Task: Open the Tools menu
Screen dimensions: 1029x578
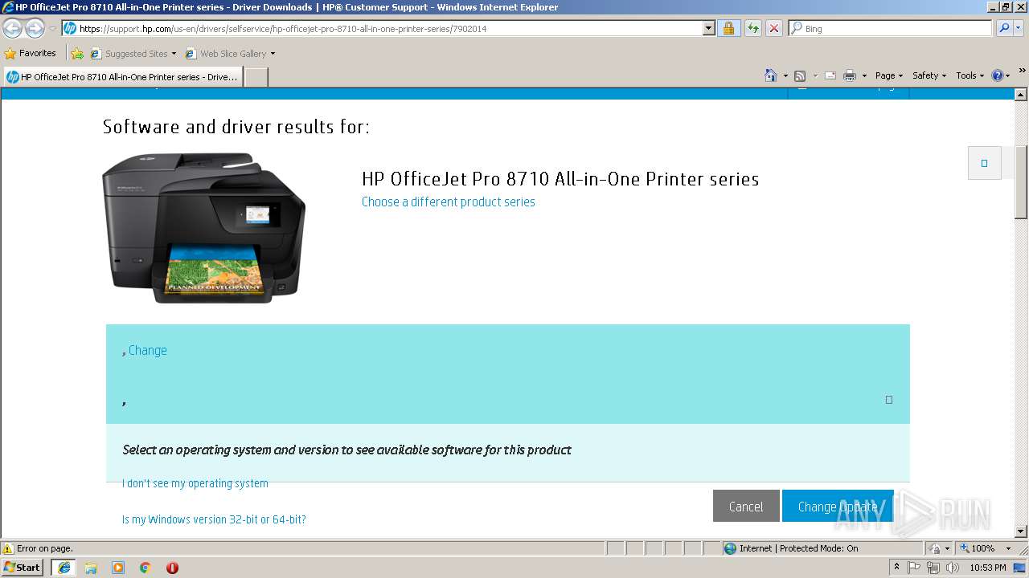Action: pos(970,75)
